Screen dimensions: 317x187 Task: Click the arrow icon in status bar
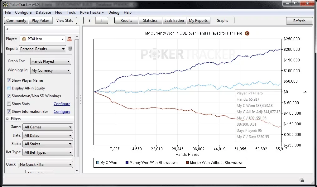[x=302, y=180]
